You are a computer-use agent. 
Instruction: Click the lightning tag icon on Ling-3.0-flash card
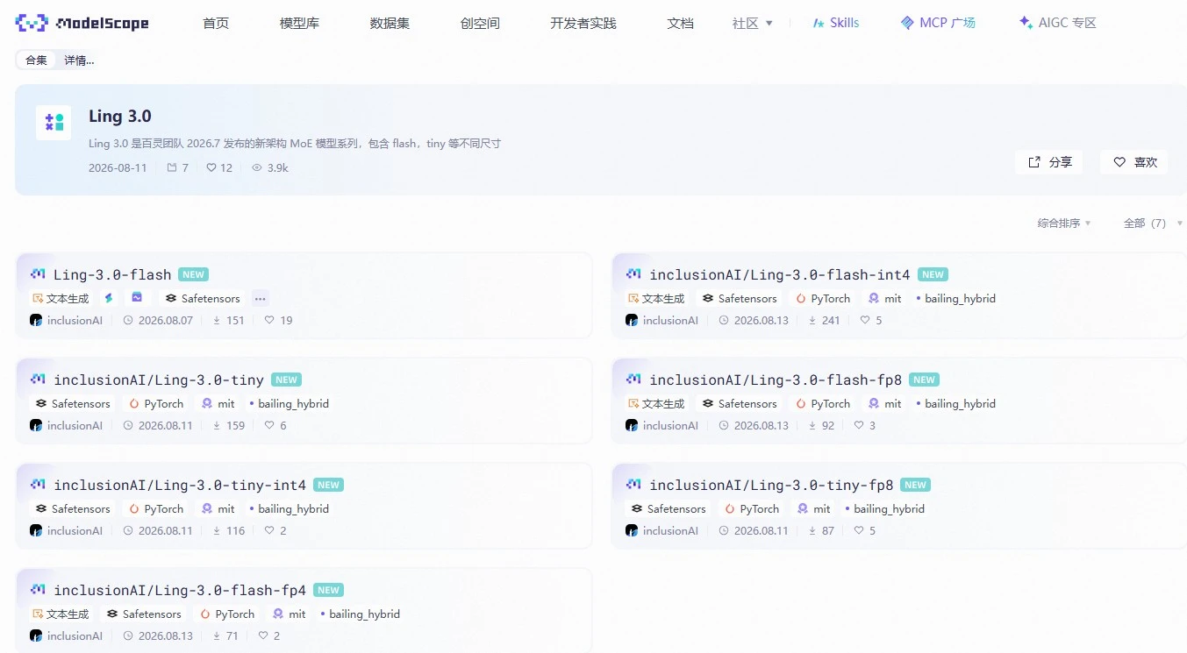[109, 298]
